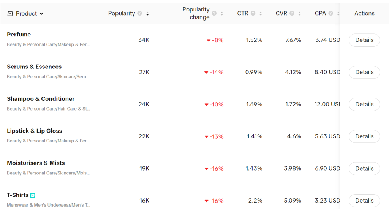Image resolution: width=389 pixels, height=209 pixels.
Task: Open Details for Serums & Essences
Action: (x=364, y=72)
